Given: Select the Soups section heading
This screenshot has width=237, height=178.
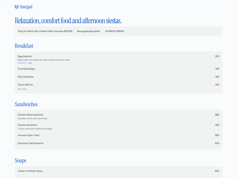Looking at the screenshot, I should click(20, 160).
